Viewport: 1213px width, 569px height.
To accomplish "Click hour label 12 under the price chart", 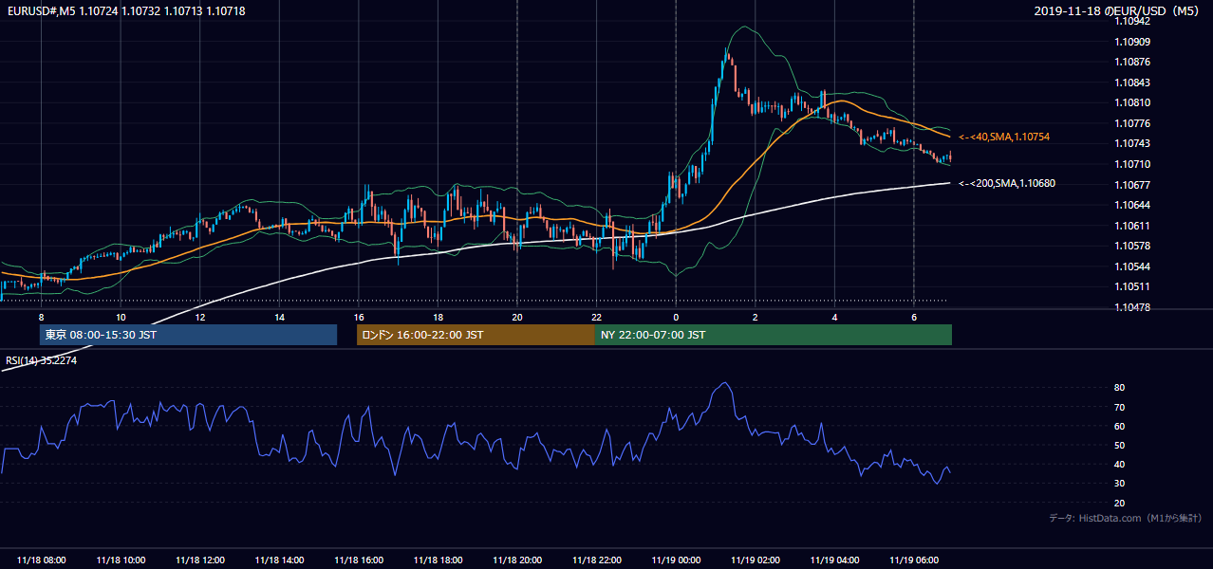I will (x=200, y=317).
